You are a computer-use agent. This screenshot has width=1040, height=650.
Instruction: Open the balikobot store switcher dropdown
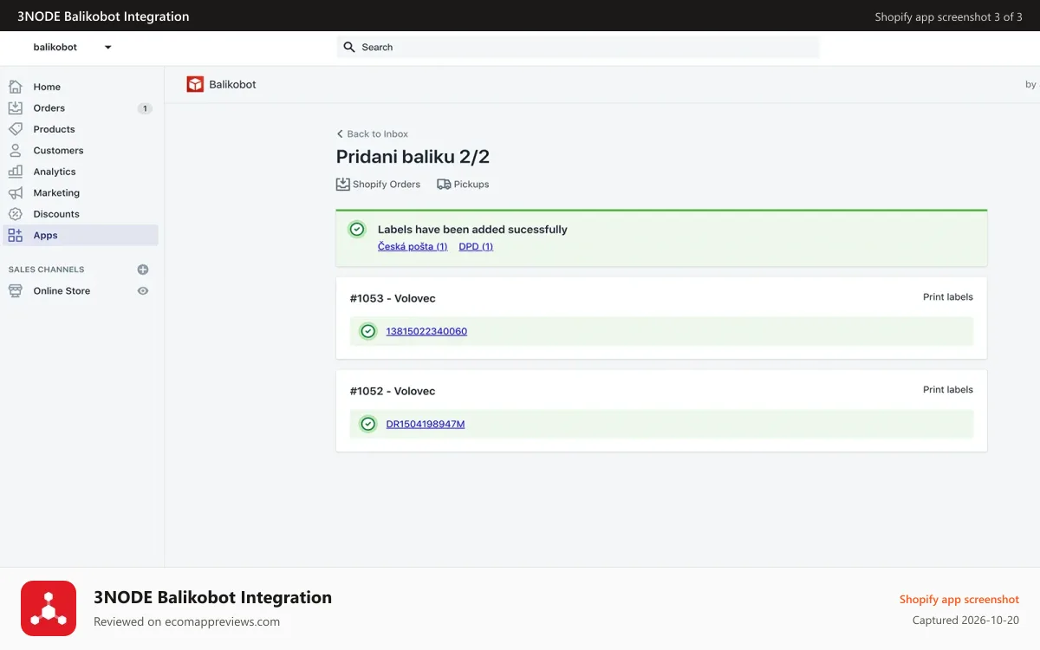click(73, 47)
